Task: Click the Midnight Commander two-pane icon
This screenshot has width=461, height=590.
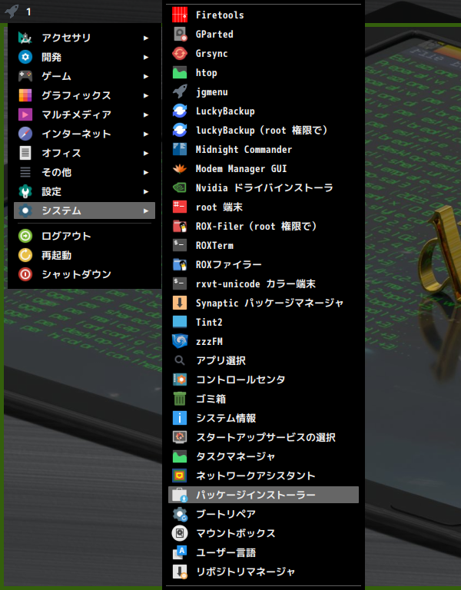Action: (180, 149)
